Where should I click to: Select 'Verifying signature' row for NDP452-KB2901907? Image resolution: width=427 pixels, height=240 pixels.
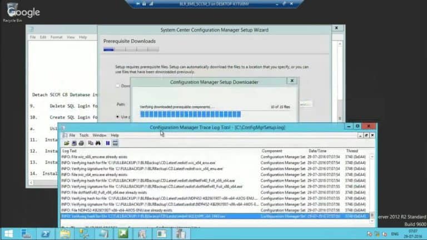pos(215,204)
